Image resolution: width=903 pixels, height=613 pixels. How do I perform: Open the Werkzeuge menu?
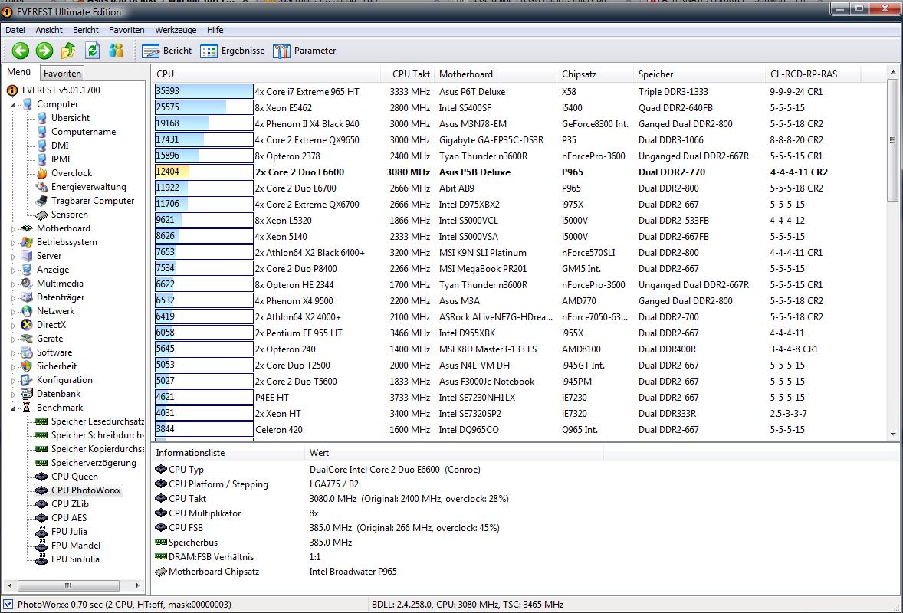coord(176,30)
